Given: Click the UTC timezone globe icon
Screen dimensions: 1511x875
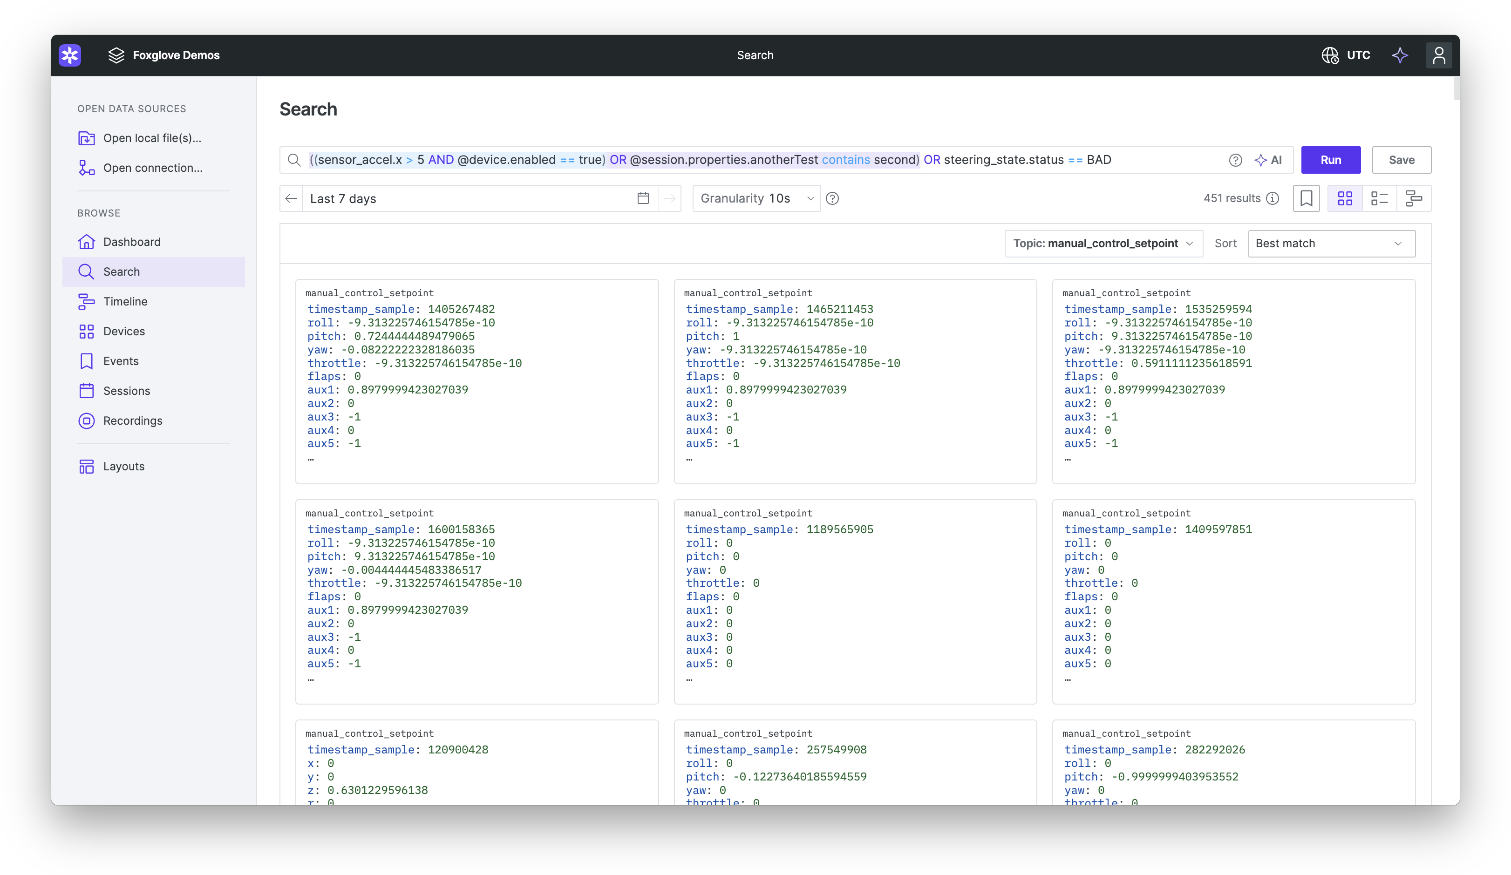Looking at the screenshot, I should pyautogui.click(x=1330, y=55).
